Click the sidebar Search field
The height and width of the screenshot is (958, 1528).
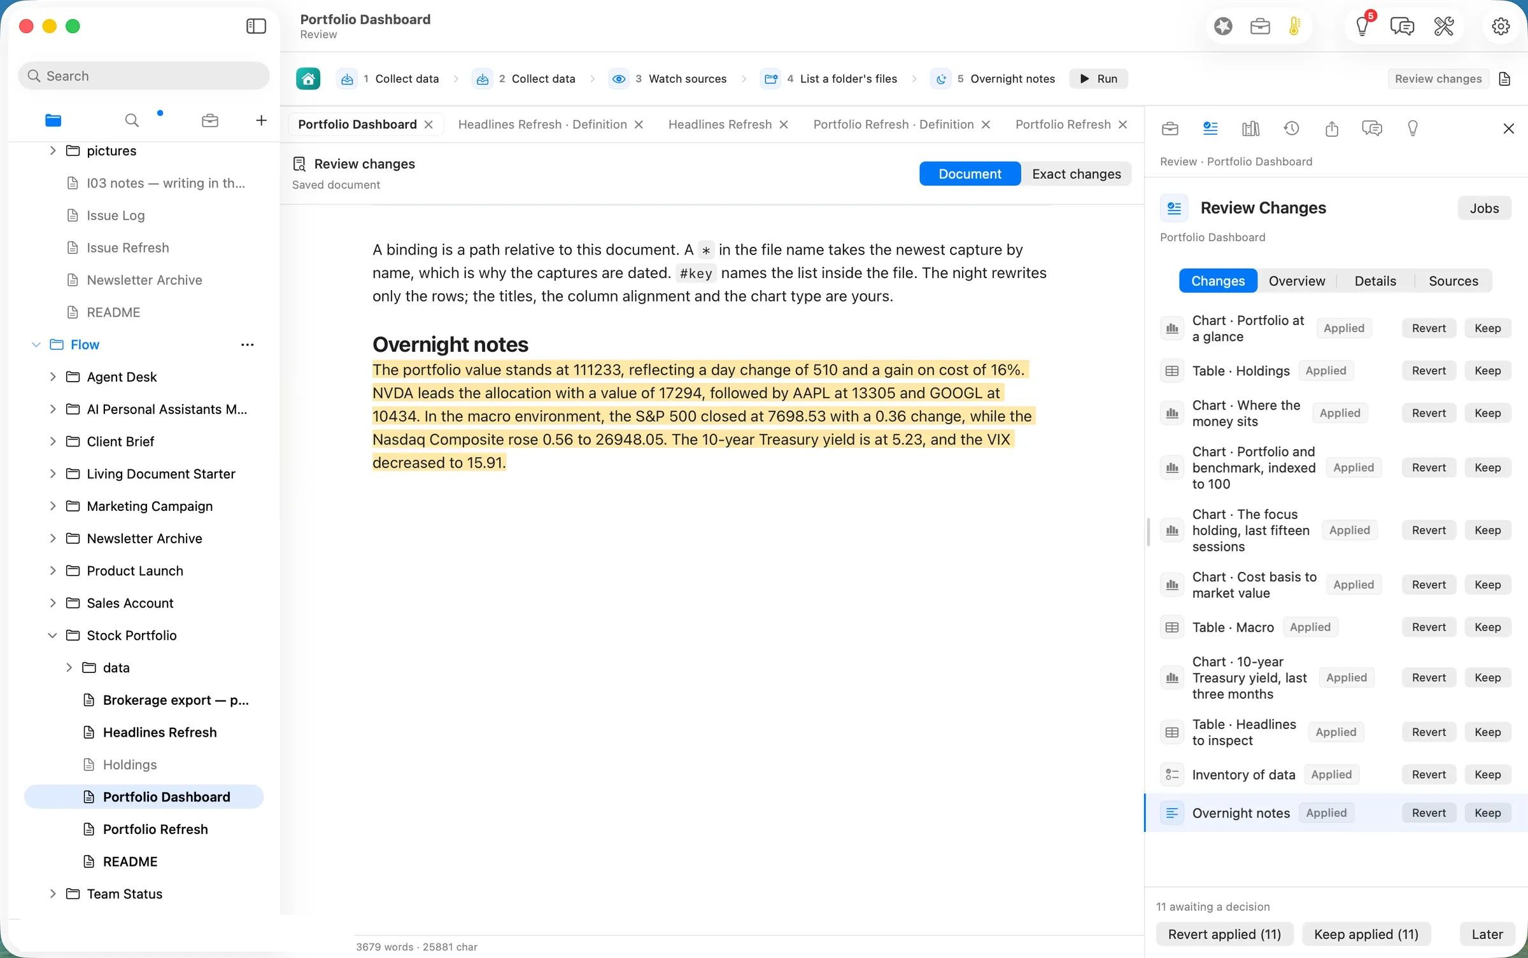coord(144,76)
